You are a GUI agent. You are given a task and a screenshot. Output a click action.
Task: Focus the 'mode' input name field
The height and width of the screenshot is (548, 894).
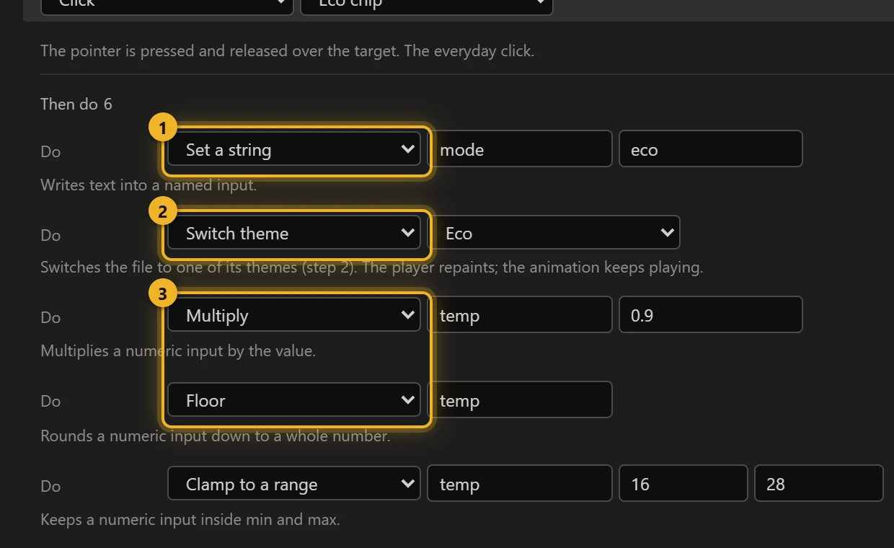pos(520,149)
